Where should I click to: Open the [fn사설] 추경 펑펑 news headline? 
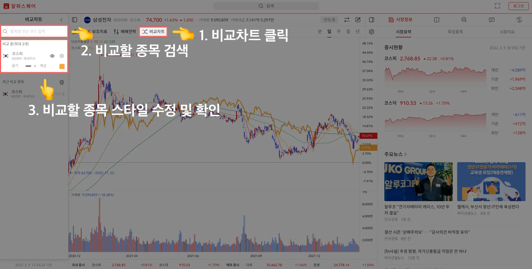pyautogui.click(x=425, y=251)
